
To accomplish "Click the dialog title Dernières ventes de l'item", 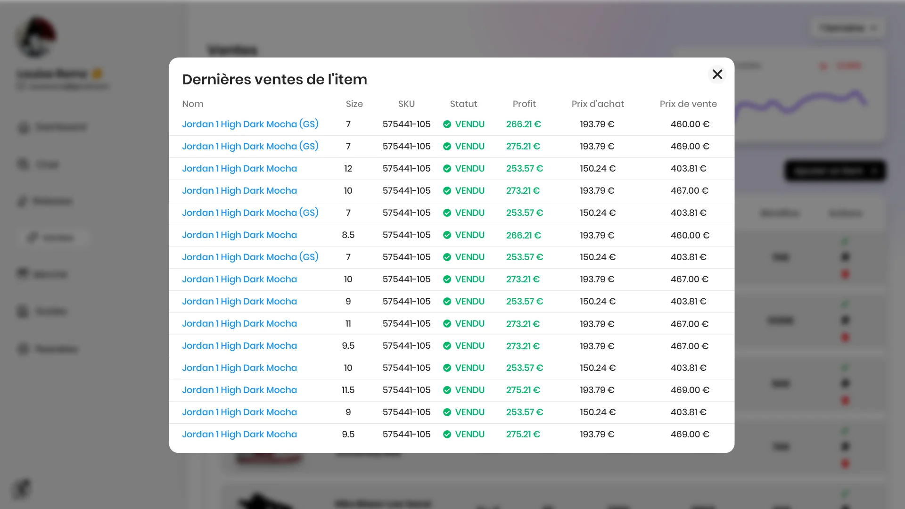I will click(274, 80).
